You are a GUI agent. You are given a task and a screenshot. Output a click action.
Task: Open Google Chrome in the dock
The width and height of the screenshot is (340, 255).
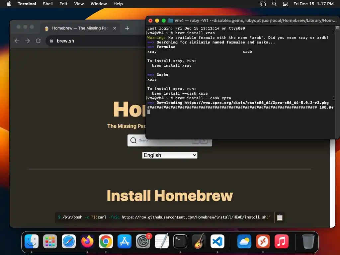point(106,241)
